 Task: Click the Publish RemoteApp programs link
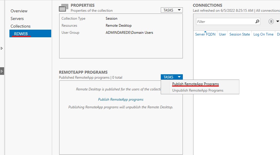point(121,100)
